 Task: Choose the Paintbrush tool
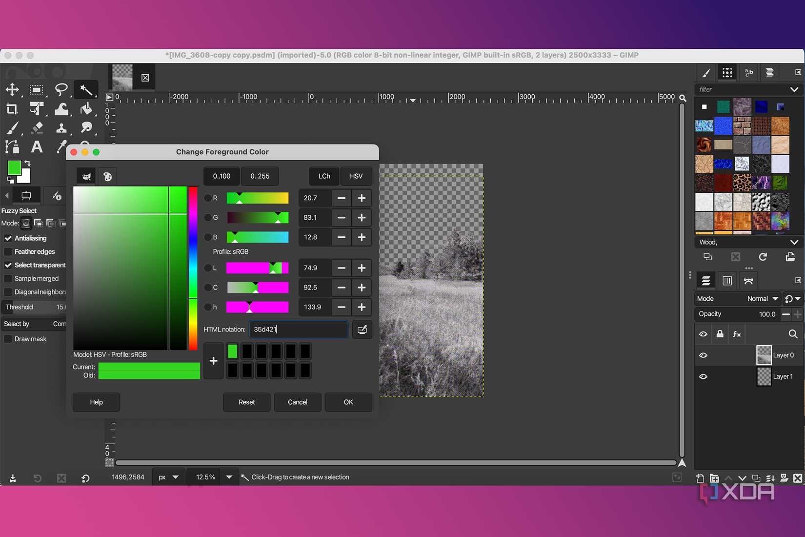[12, 128]
